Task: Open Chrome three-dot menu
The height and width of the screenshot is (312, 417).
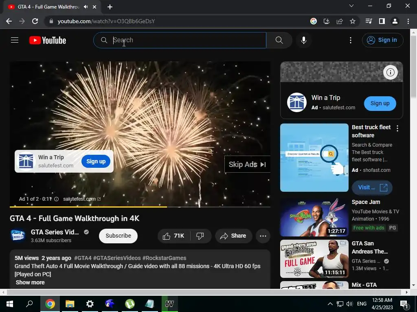Action: pyautogui.click(x=408, y=21)
